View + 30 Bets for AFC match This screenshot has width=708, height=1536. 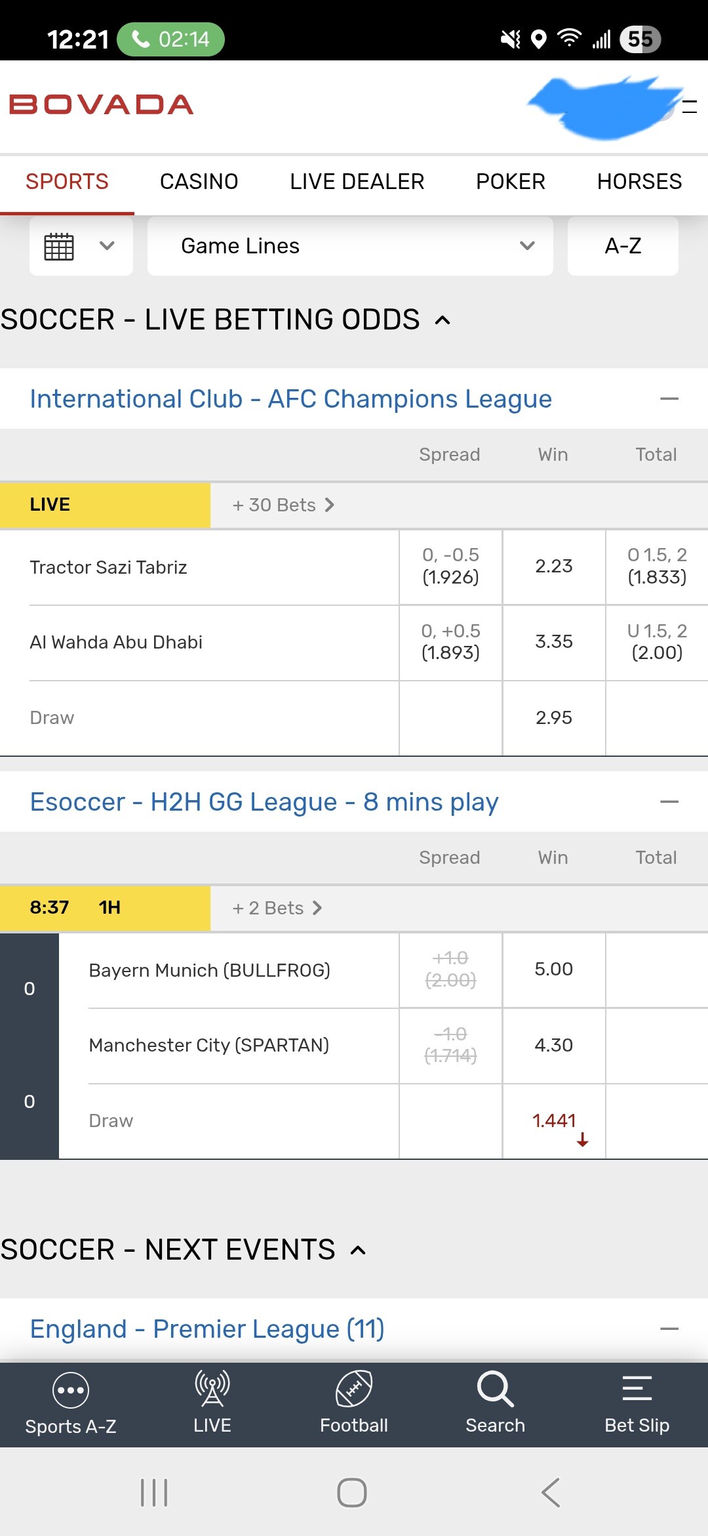[x=283, y=505]
